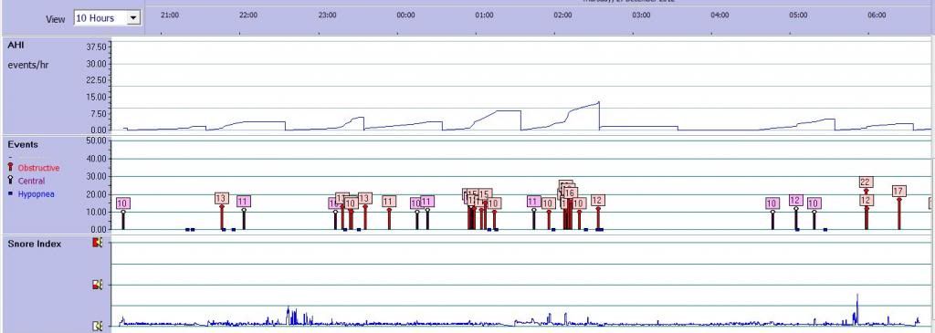Click the lowest Snore Index quiet speaker icon
Image resolution: width=935 pixels, height=333 pixels.
[98, 326]
